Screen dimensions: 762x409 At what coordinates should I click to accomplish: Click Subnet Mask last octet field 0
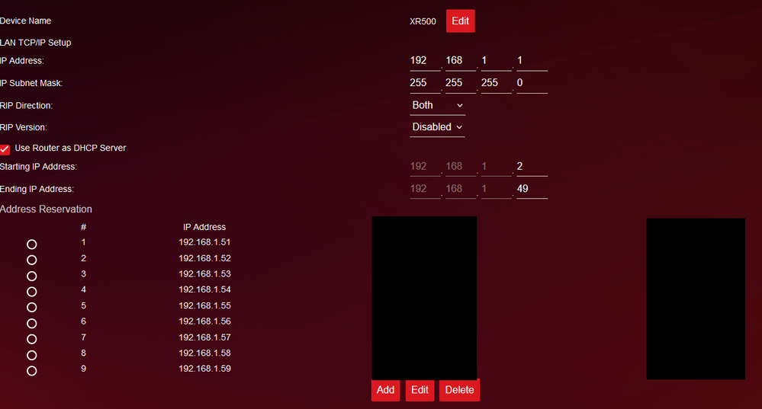click(x=532, y=84)
